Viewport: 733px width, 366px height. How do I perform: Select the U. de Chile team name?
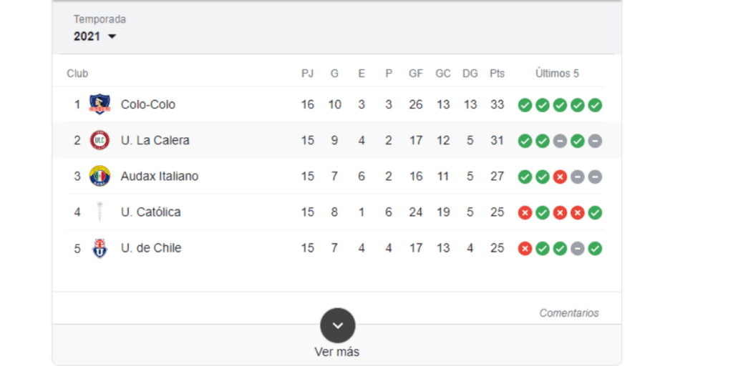[151, 248]
